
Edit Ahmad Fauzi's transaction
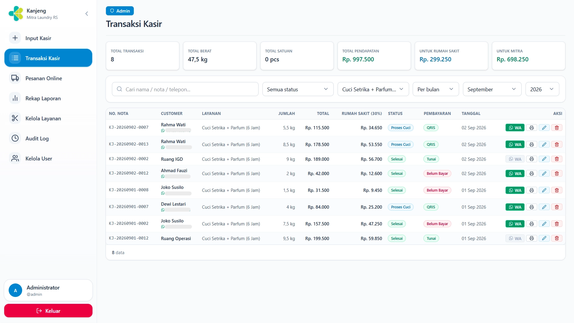tap(544, 174)
